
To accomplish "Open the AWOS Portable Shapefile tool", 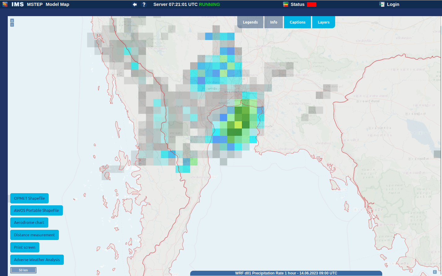I will click(x=36, y=210).
